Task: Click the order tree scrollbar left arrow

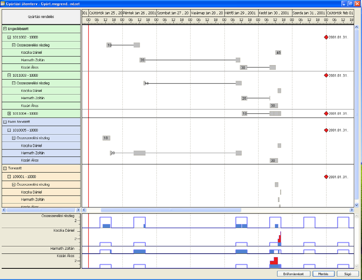Action: coord(4,210)
